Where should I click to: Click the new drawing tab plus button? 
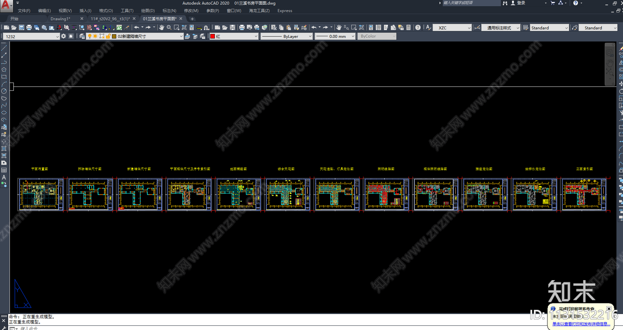[192, 19]
